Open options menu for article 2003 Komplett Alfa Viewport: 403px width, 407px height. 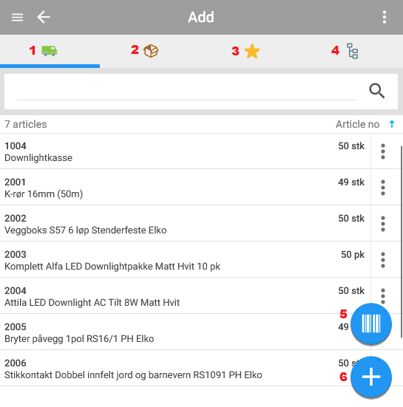pyautogui.click(x=383, y=260)
